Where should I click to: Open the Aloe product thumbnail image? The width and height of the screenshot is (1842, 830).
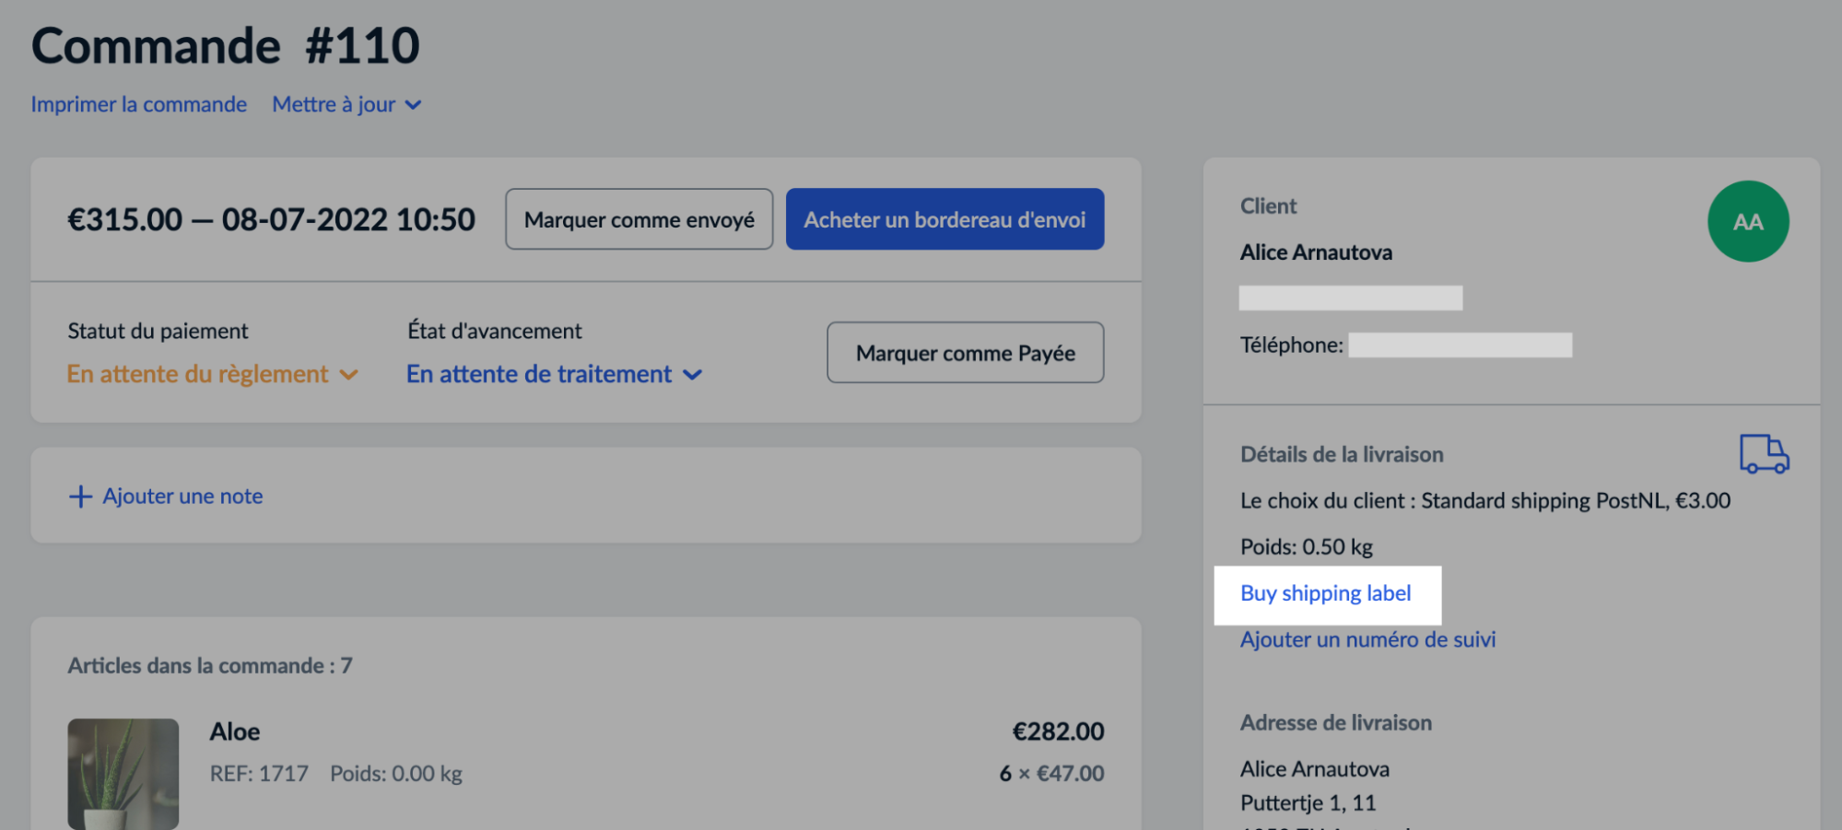coord(123,772)
